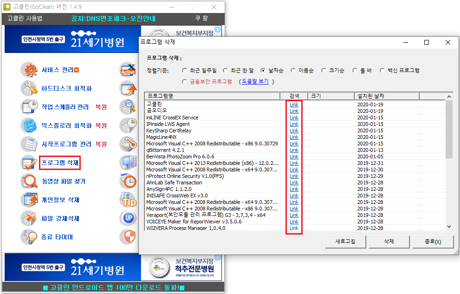Click the program removal checkmark icon
The height and width of the screenshot is (294, 460).
29,163
